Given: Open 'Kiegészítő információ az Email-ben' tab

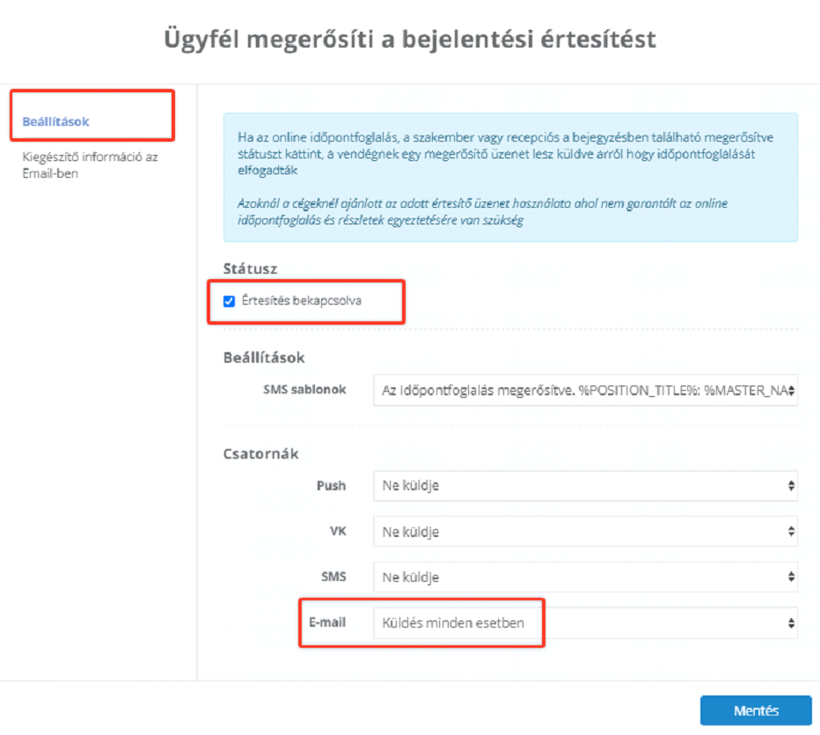Looking at the screenshot, I should pyautogui.click(x=90, y=165).
